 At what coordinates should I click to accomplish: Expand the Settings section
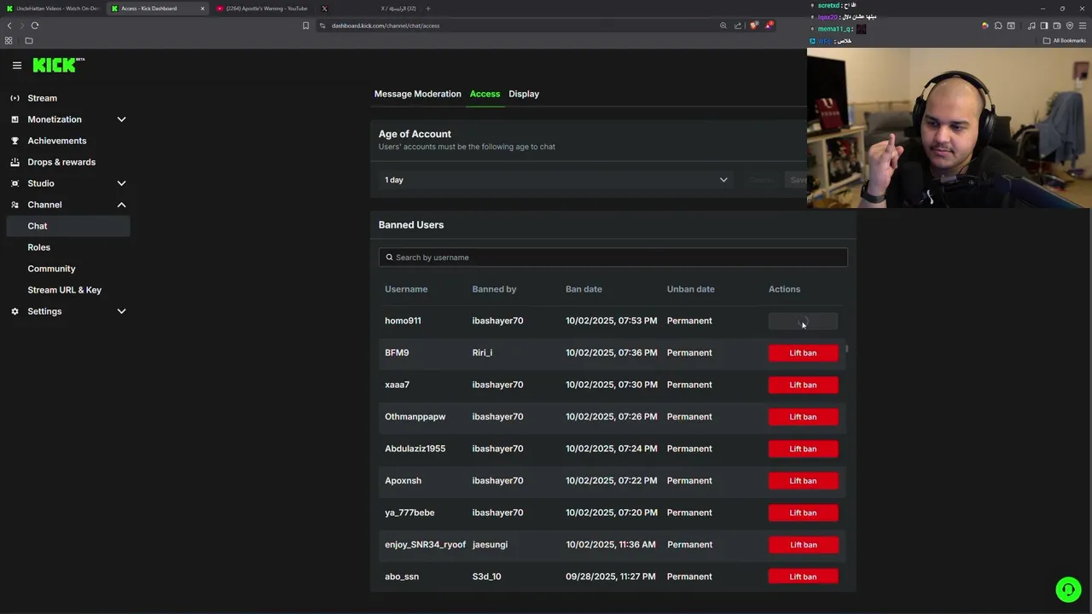tap(67, 311)
